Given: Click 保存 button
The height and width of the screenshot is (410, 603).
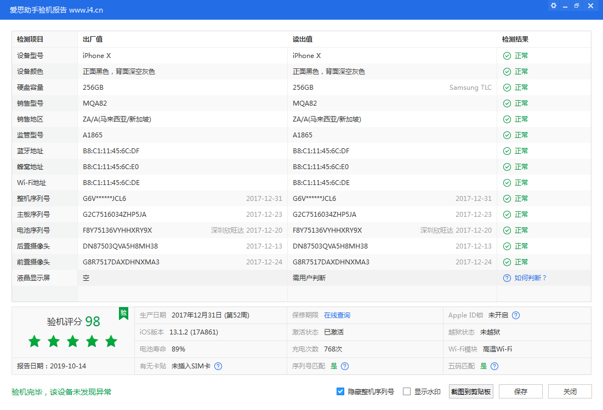Looking at the screenshot, I should tap(520, 391).
